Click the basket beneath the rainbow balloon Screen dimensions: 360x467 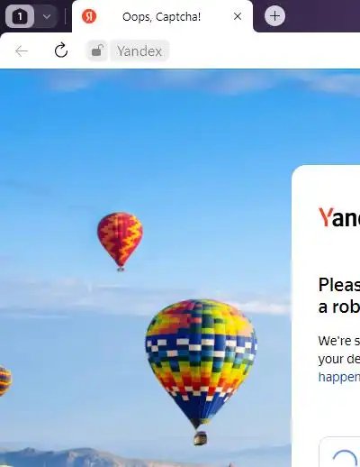coord(201,438)
